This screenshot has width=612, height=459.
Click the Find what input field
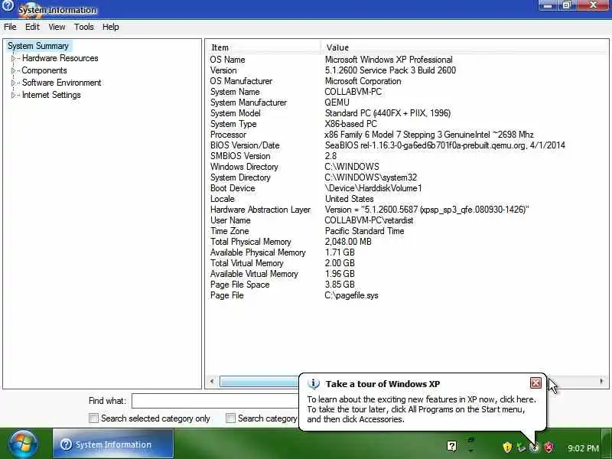tap(215, 401)
